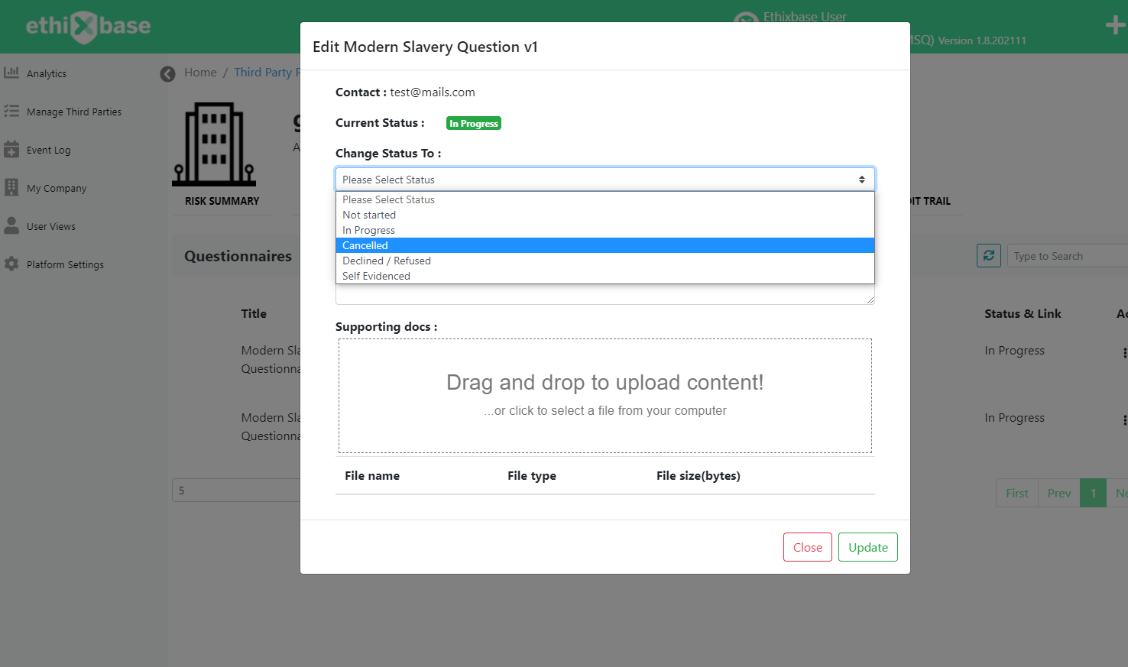Switch to RISK SUMMARY tab

[222, 201]
